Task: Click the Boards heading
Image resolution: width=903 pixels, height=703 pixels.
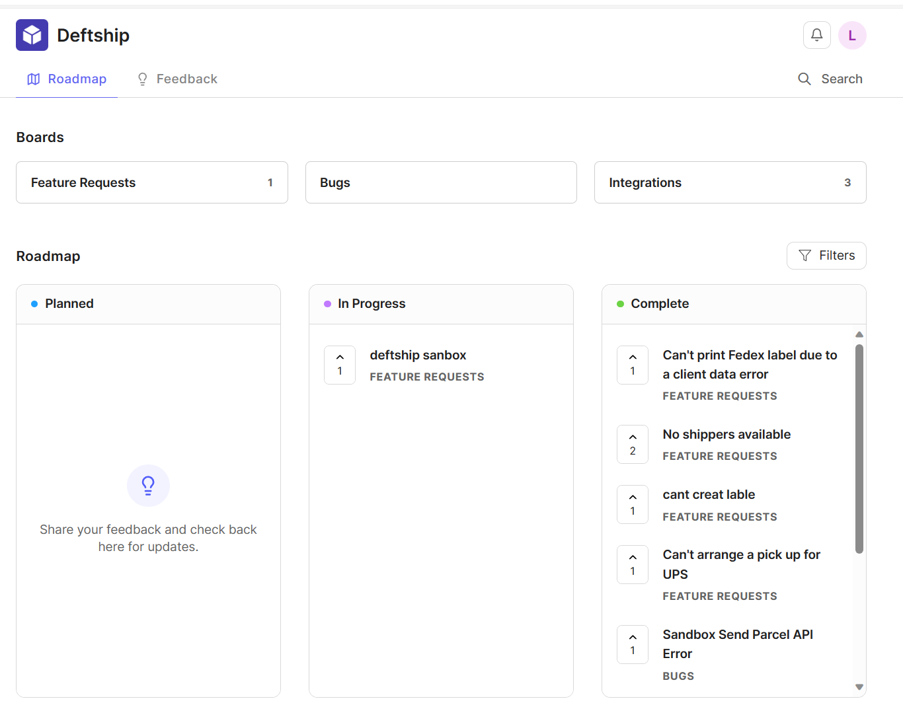Action: point(40,137)
